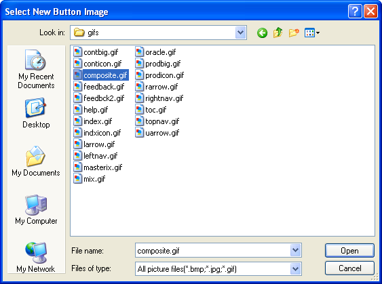This screenshot has height=284, width=382.
Task: Create a new folder icon
Action: (294, 33)
